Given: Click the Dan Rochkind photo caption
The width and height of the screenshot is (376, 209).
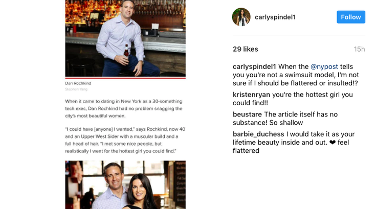Looking at the screenshot, I should click(78, 83).
